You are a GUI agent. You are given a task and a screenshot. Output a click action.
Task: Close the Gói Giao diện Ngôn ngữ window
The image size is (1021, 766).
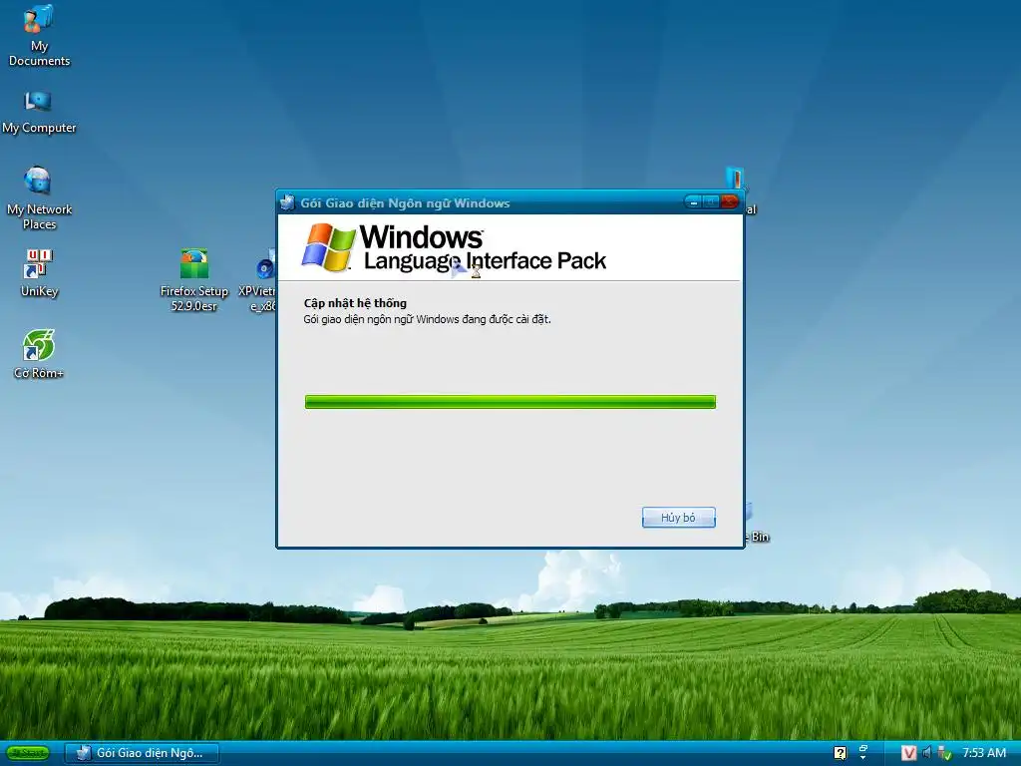729,202
